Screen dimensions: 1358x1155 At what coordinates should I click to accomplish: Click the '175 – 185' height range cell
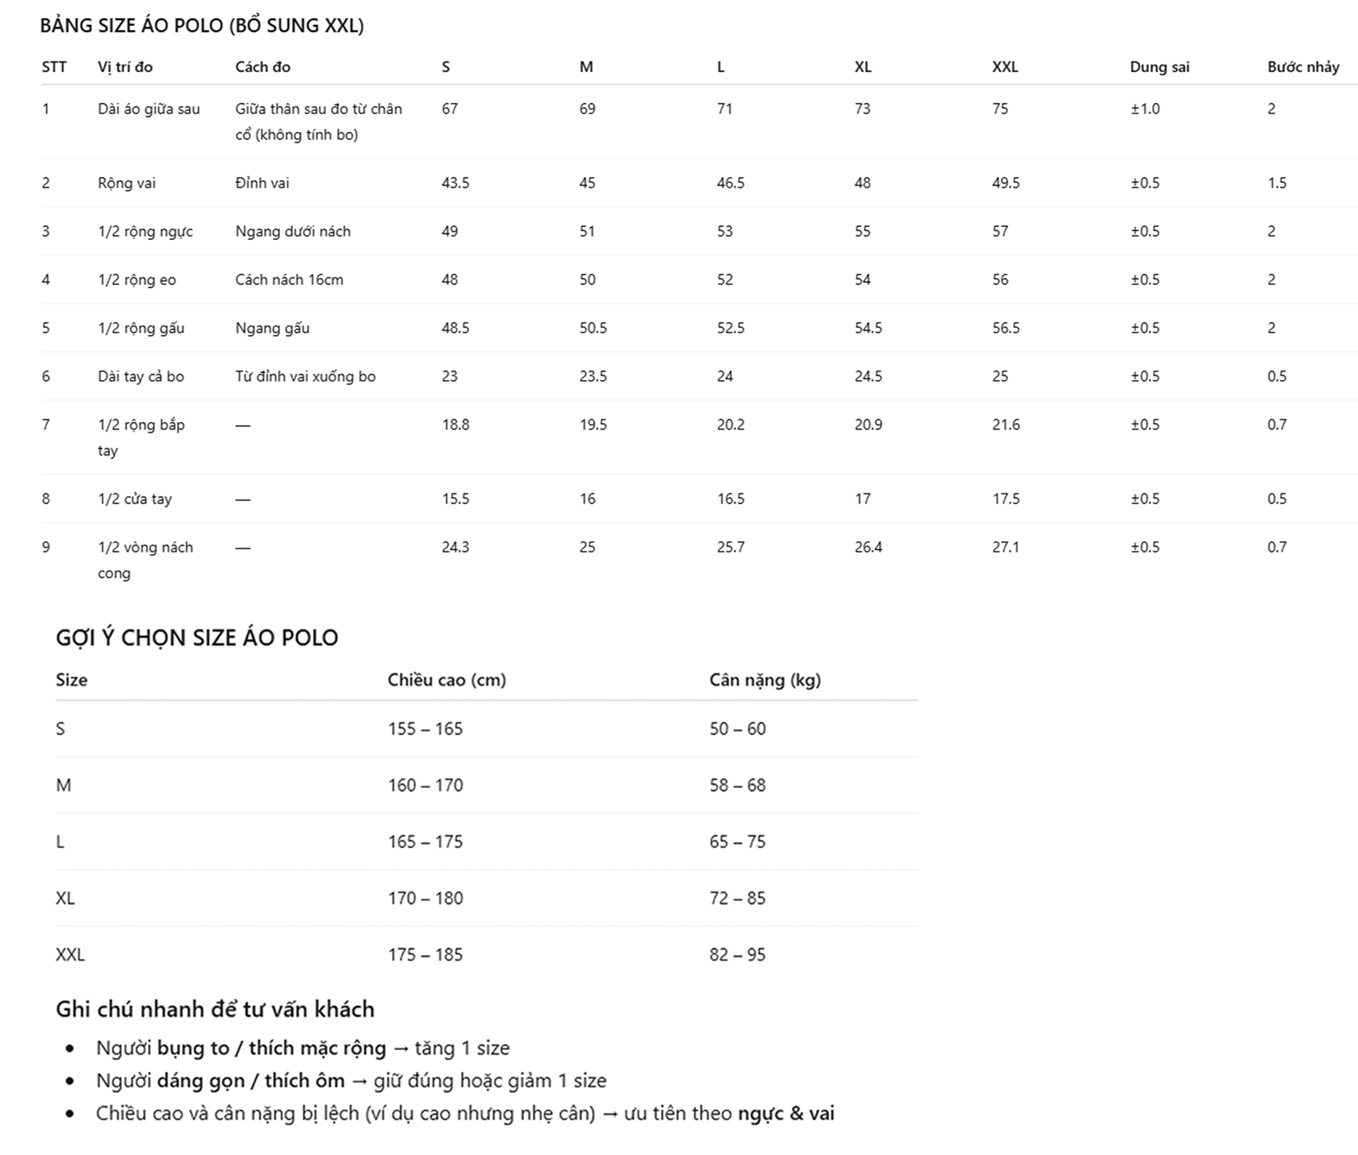[425, 955]
